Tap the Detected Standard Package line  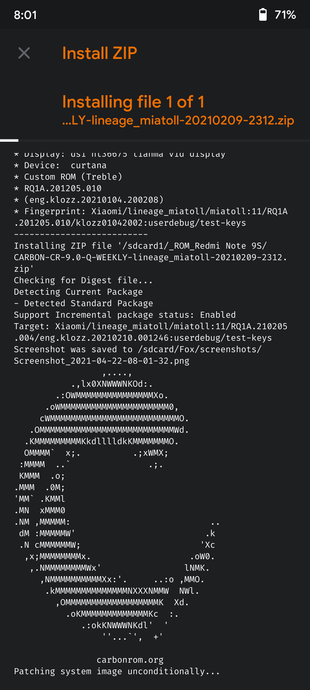click(x=84, y=303)
